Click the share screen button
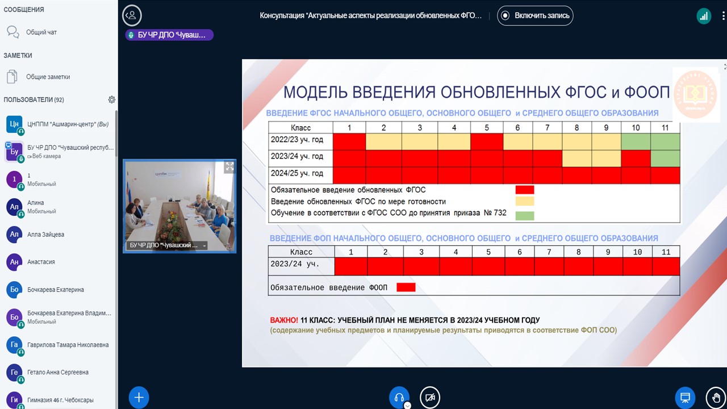Screen dimensions: 727x409 [685, 397]
